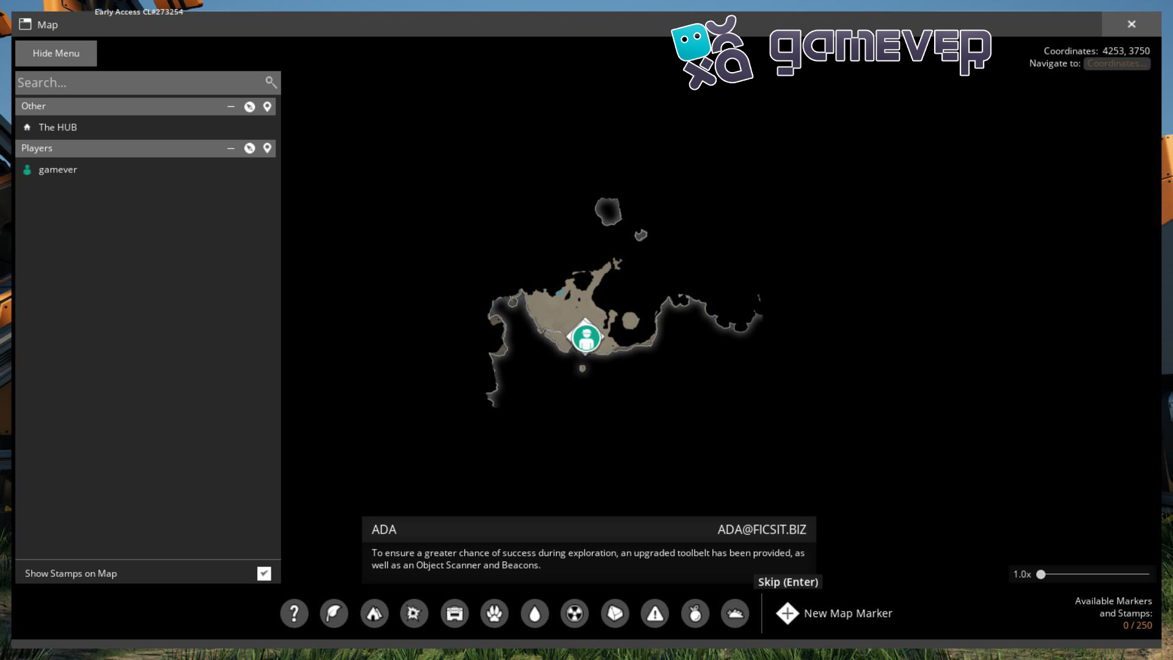The width and height of the screenshot is (1173, 660).
Task: Pick the explosion stamp icon
Action: pos(414,613)
